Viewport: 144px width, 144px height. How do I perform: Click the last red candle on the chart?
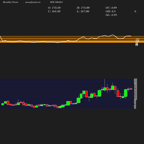tap(131, 89)
